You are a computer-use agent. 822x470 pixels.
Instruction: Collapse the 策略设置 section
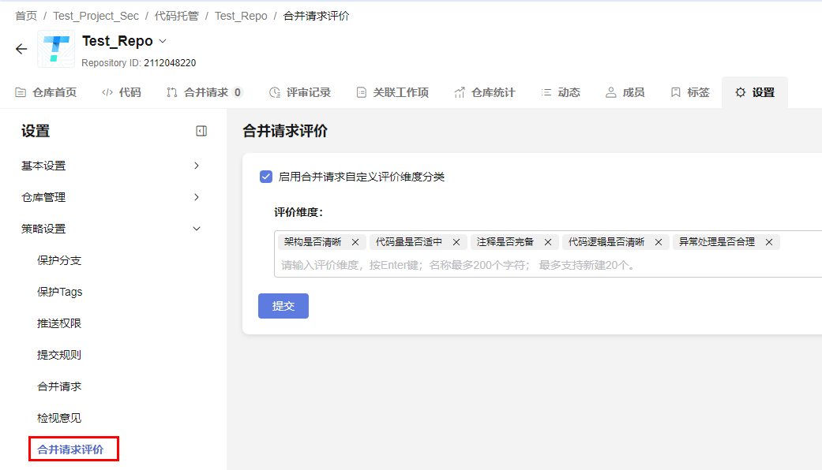click(197, 229)
